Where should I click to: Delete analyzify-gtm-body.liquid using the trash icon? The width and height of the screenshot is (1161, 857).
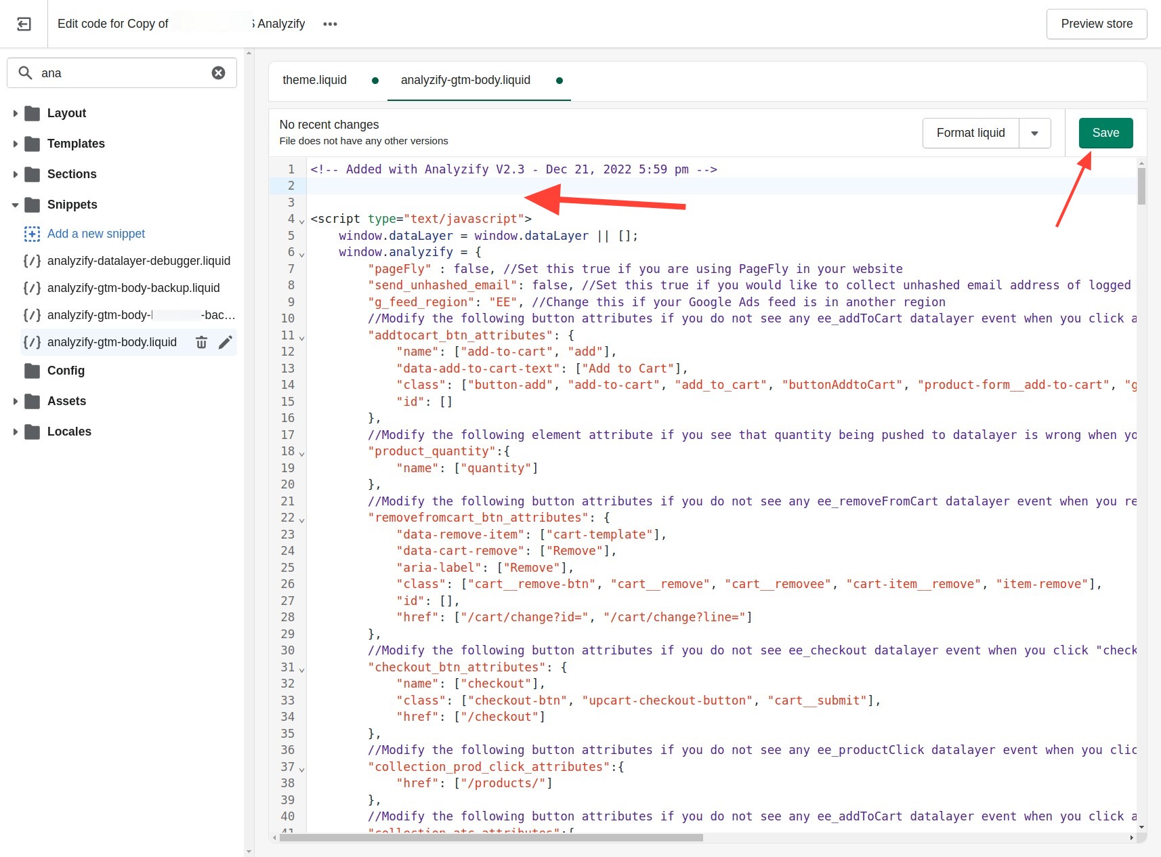coord(201,342)
